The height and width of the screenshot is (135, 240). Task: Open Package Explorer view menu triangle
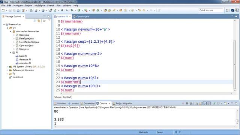(49, 20)
